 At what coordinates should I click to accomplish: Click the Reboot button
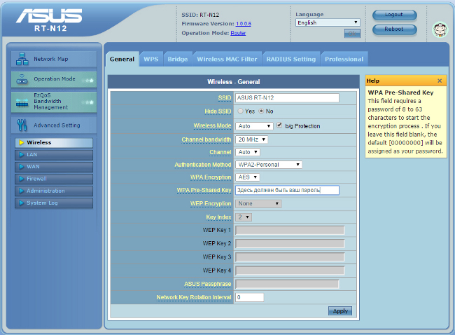394,29
